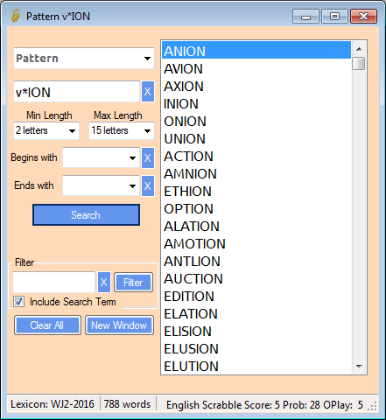Click the owl application icon in title bar

click(x=16, y=16)
